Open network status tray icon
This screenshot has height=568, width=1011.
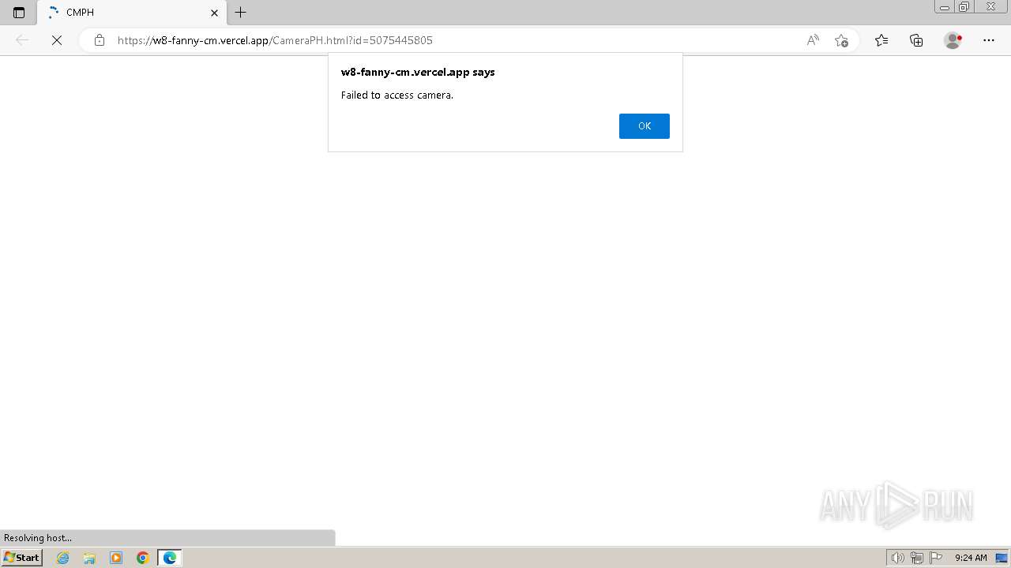(917, 558)
